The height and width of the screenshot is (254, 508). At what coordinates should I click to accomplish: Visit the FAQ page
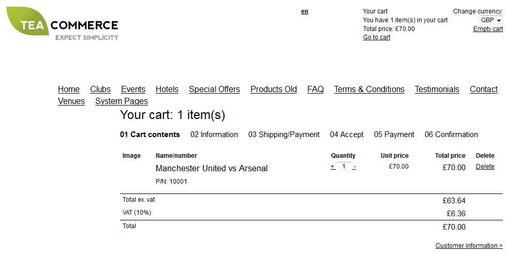tap(316, 89)
